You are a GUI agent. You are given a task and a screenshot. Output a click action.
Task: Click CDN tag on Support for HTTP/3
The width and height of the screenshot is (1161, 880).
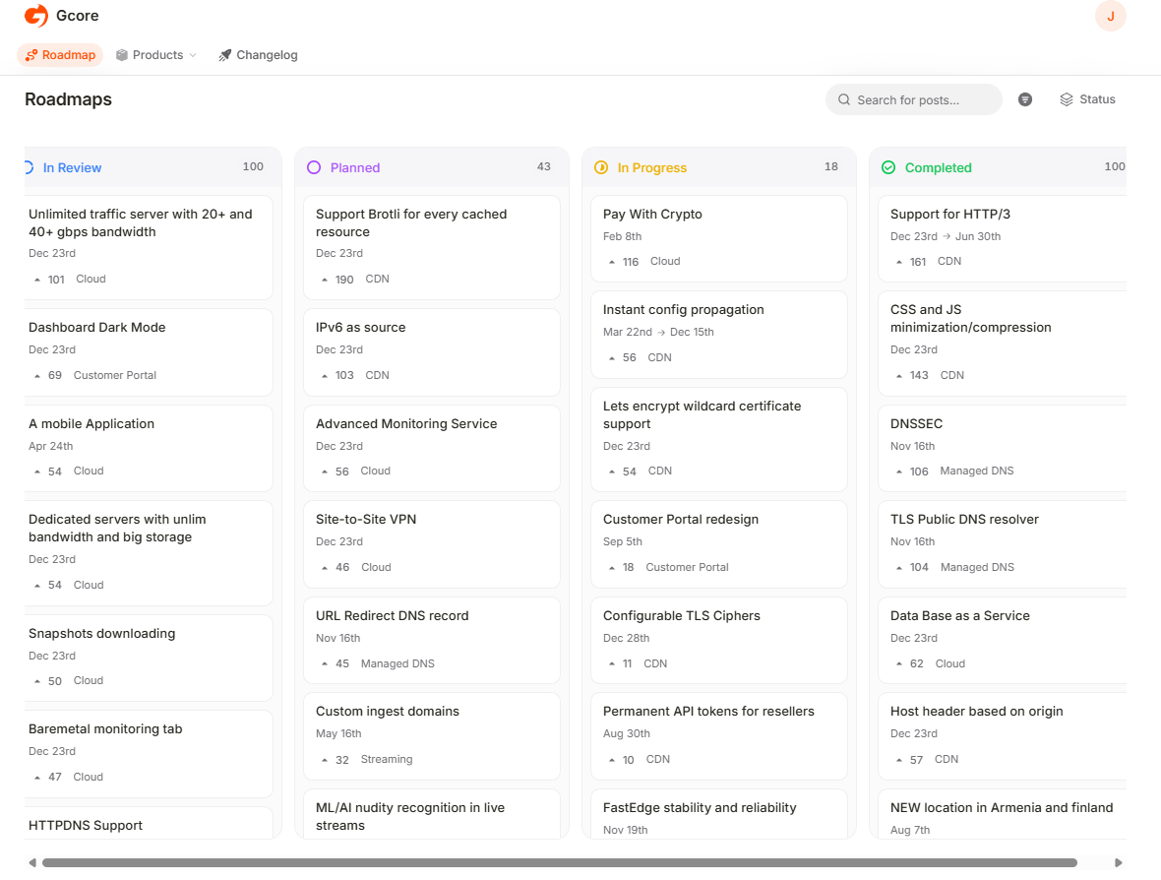click(949, 262)
